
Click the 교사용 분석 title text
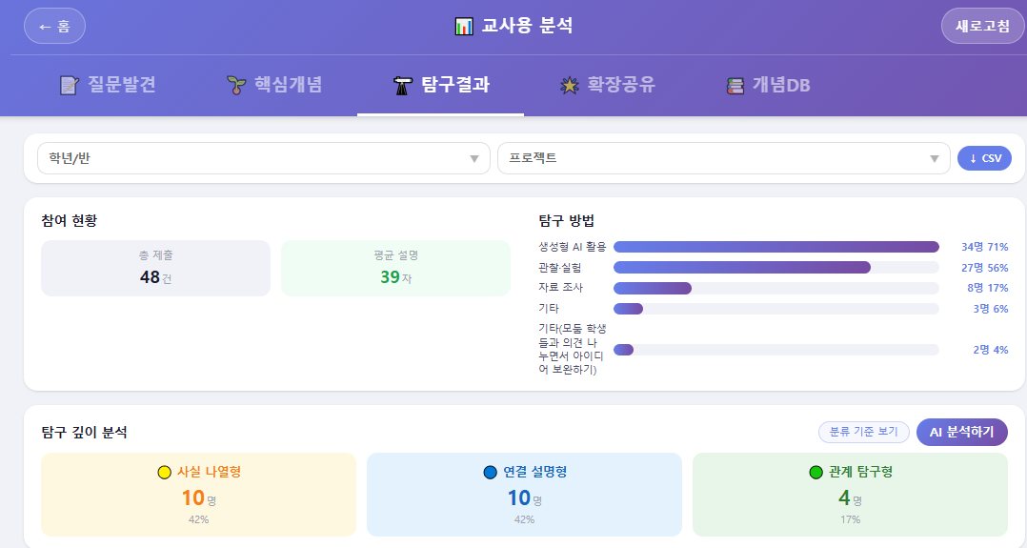click(x=527, y=27)
